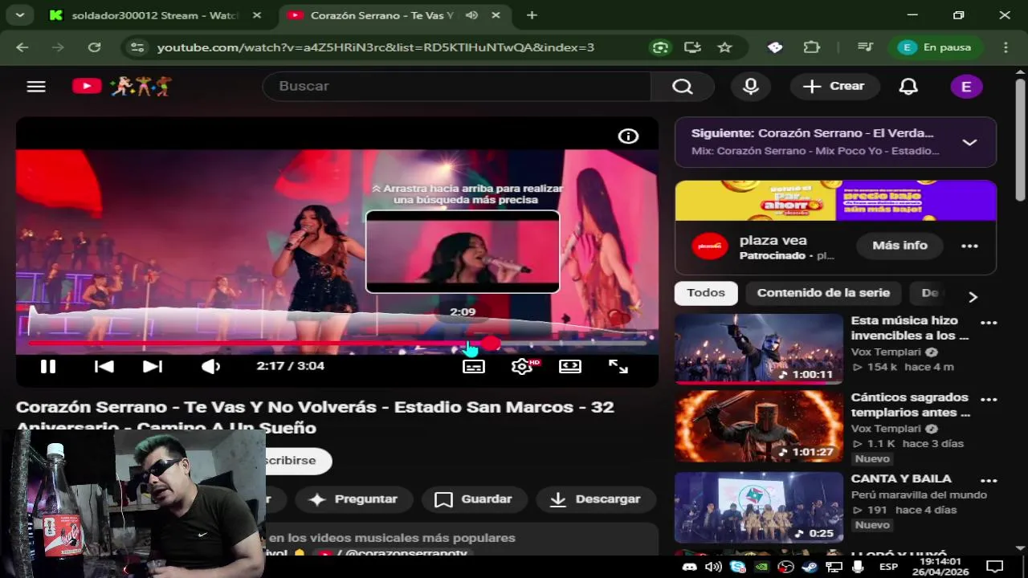
Task: Open player settings gear
Action: [522, 366]
